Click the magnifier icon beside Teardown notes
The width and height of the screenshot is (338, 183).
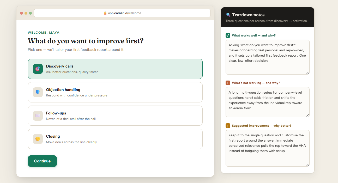pos(228,15)
